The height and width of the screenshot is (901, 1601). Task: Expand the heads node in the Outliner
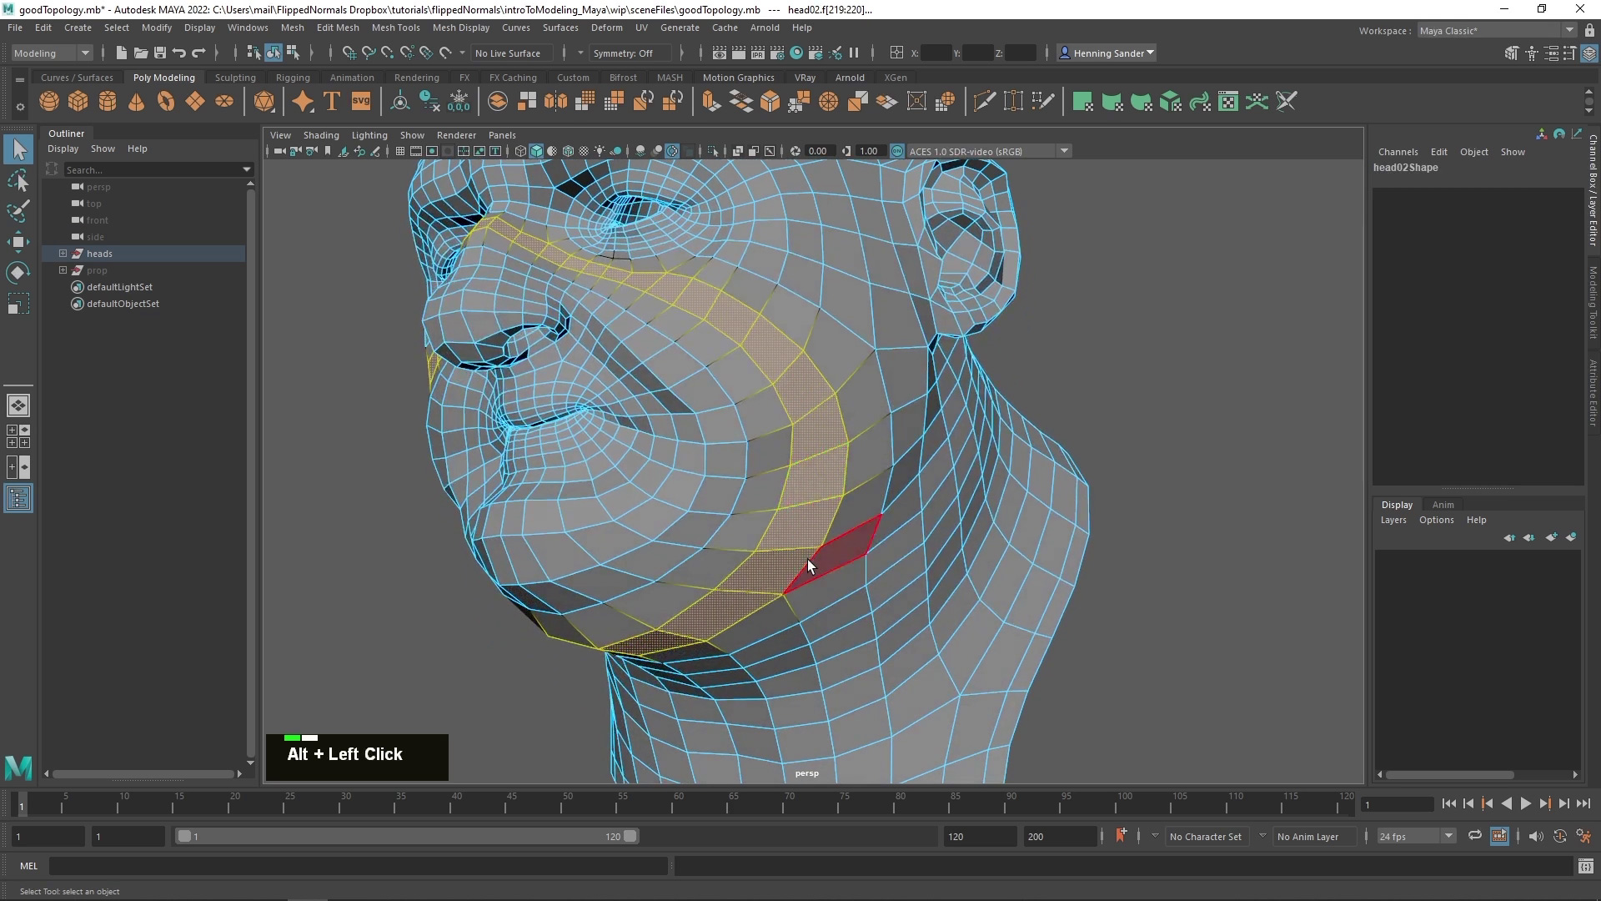pyautogui.click(x=62, y=254)
